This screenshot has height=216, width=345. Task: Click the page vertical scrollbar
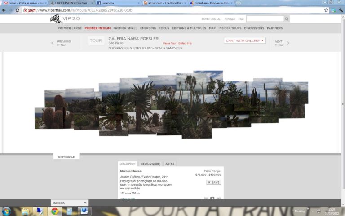343,103
